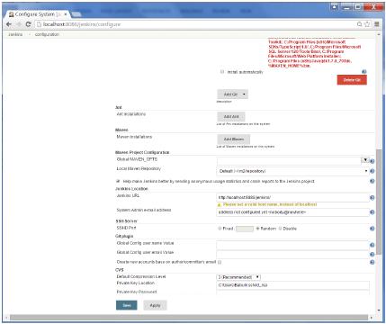Image resolution: width=386 pixels, height=324 pixels.
Task: Click the Global MAVEN_OPTS text field
Action: coord(289,161)
